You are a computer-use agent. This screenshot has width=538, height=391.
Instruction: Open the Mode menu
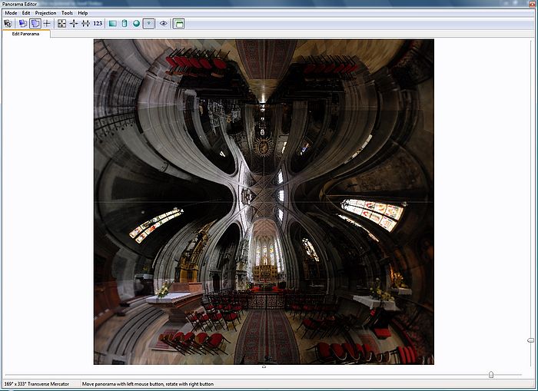coord(11,13)
